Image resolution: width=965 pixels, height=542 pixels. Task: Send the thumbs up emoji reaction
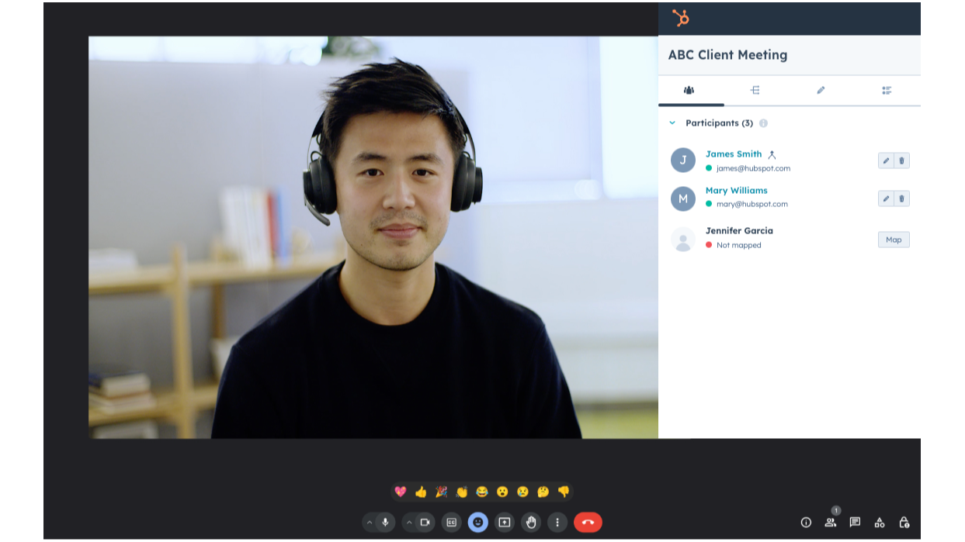[x=421, y=492]
